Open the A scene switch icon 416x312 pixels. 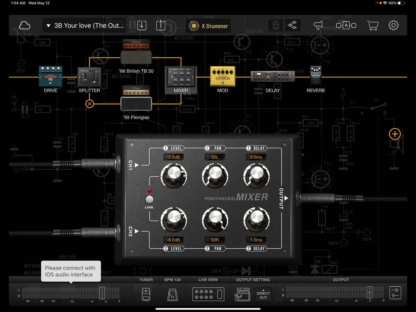point(346,25)
